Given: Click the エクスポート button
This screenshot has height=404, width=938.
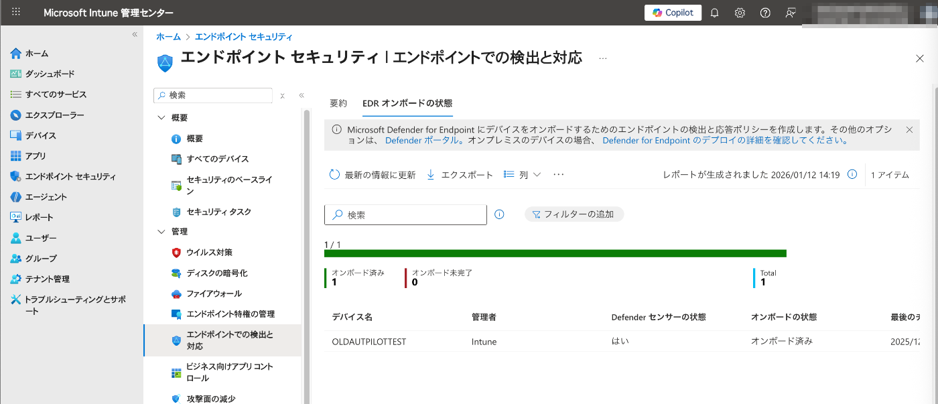Looking at the screenshot, I should coord(460,175).
